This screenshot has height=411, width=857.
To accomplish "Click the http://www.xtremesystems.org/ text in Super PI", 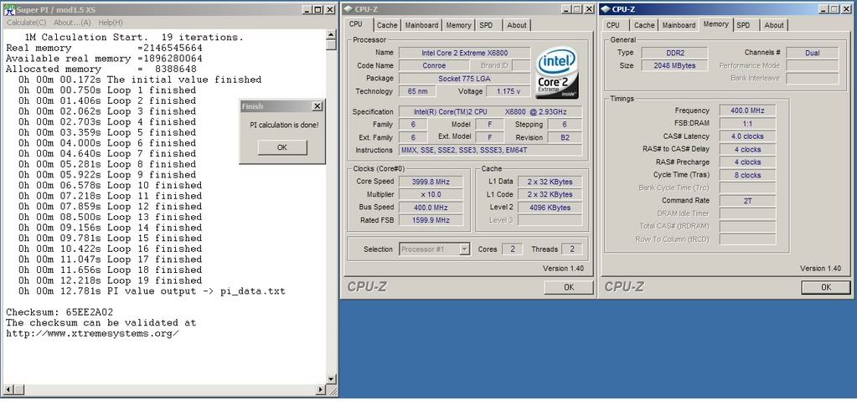I will [92, 333].
